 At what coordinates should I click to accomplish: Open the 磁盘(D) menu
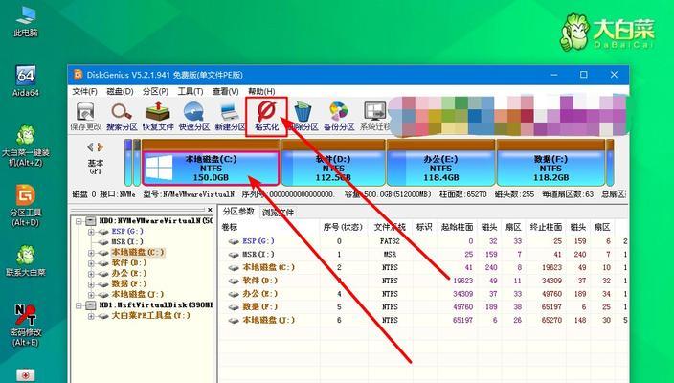click(x=120, y=91)
